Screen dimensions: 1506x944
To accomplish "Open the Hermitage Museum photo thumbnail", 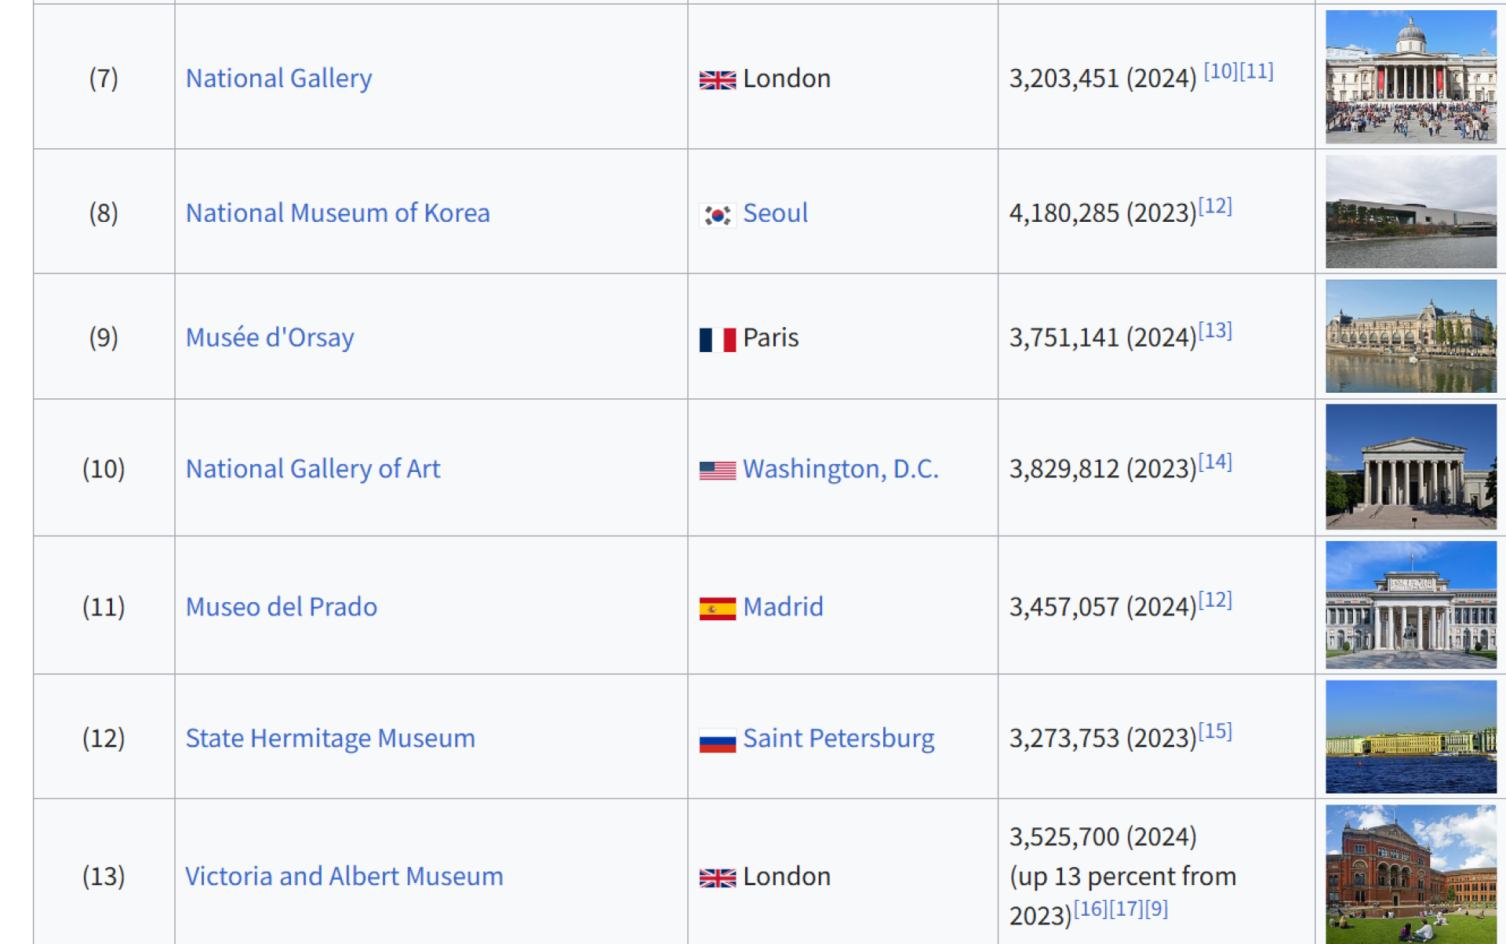I will point(1410,737).
